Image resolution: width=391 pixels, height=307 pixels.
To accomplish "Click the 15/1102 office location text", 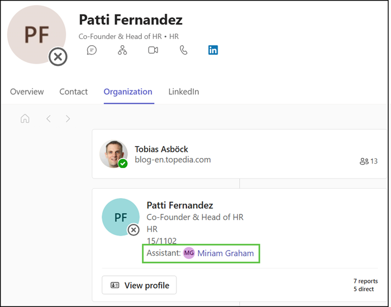I will 161,241.
